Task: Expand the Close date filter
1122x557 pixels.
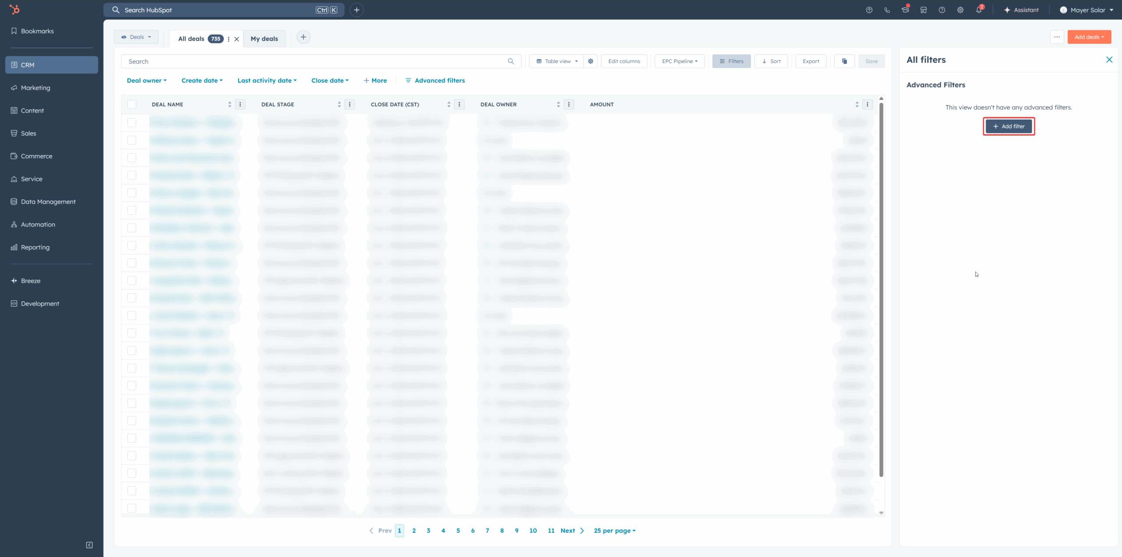Action: 330,81
